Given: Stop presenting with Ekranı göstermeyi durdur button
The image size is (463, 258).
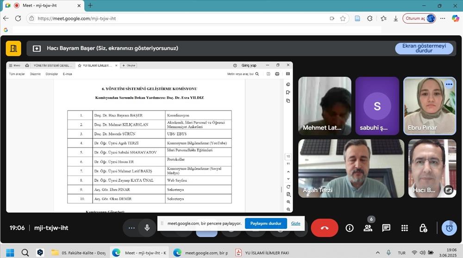Looking at the screenshot, I should [x=424, y=49].
